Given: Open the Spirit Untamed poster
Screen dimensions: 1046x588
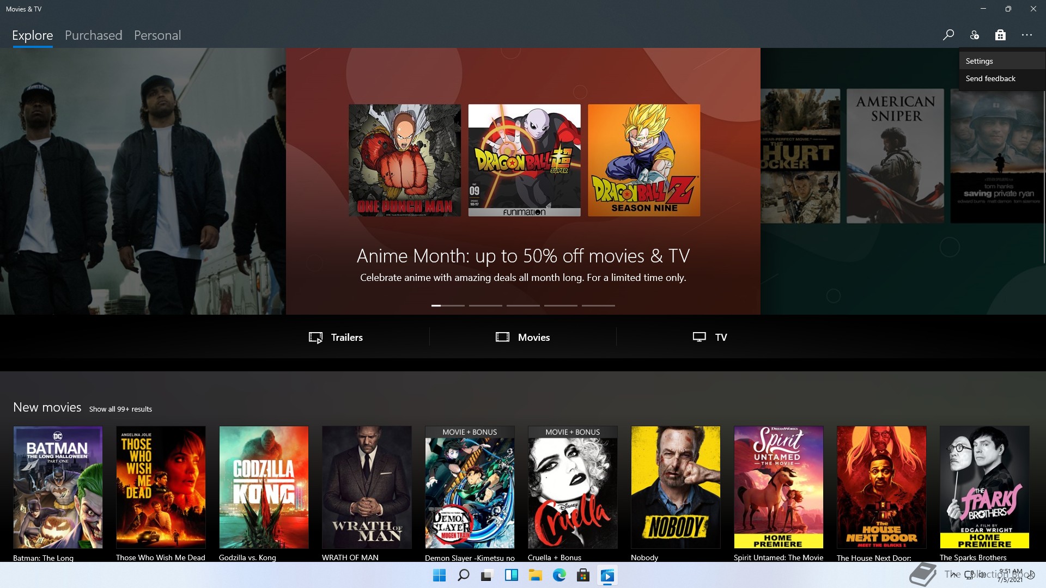Looking at the screenshot, I should pos(779,487).
